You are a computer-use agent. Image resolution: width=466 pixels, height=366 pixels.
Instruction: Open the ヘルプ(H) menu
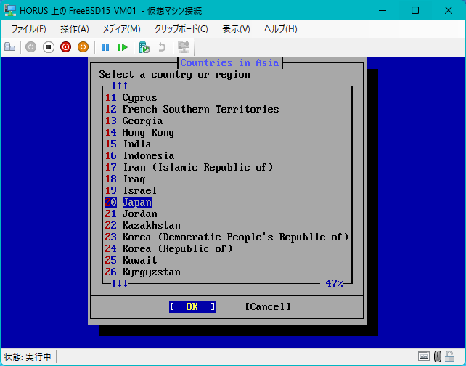281,29
